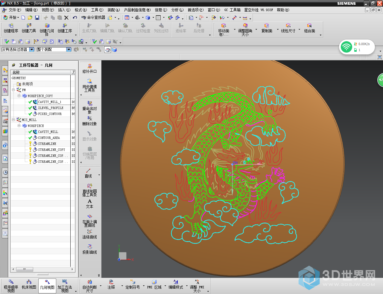383x294 pixels.
Task: Click the Undo arrow icon
Action: pyautogui.click(x=75, y=18)
